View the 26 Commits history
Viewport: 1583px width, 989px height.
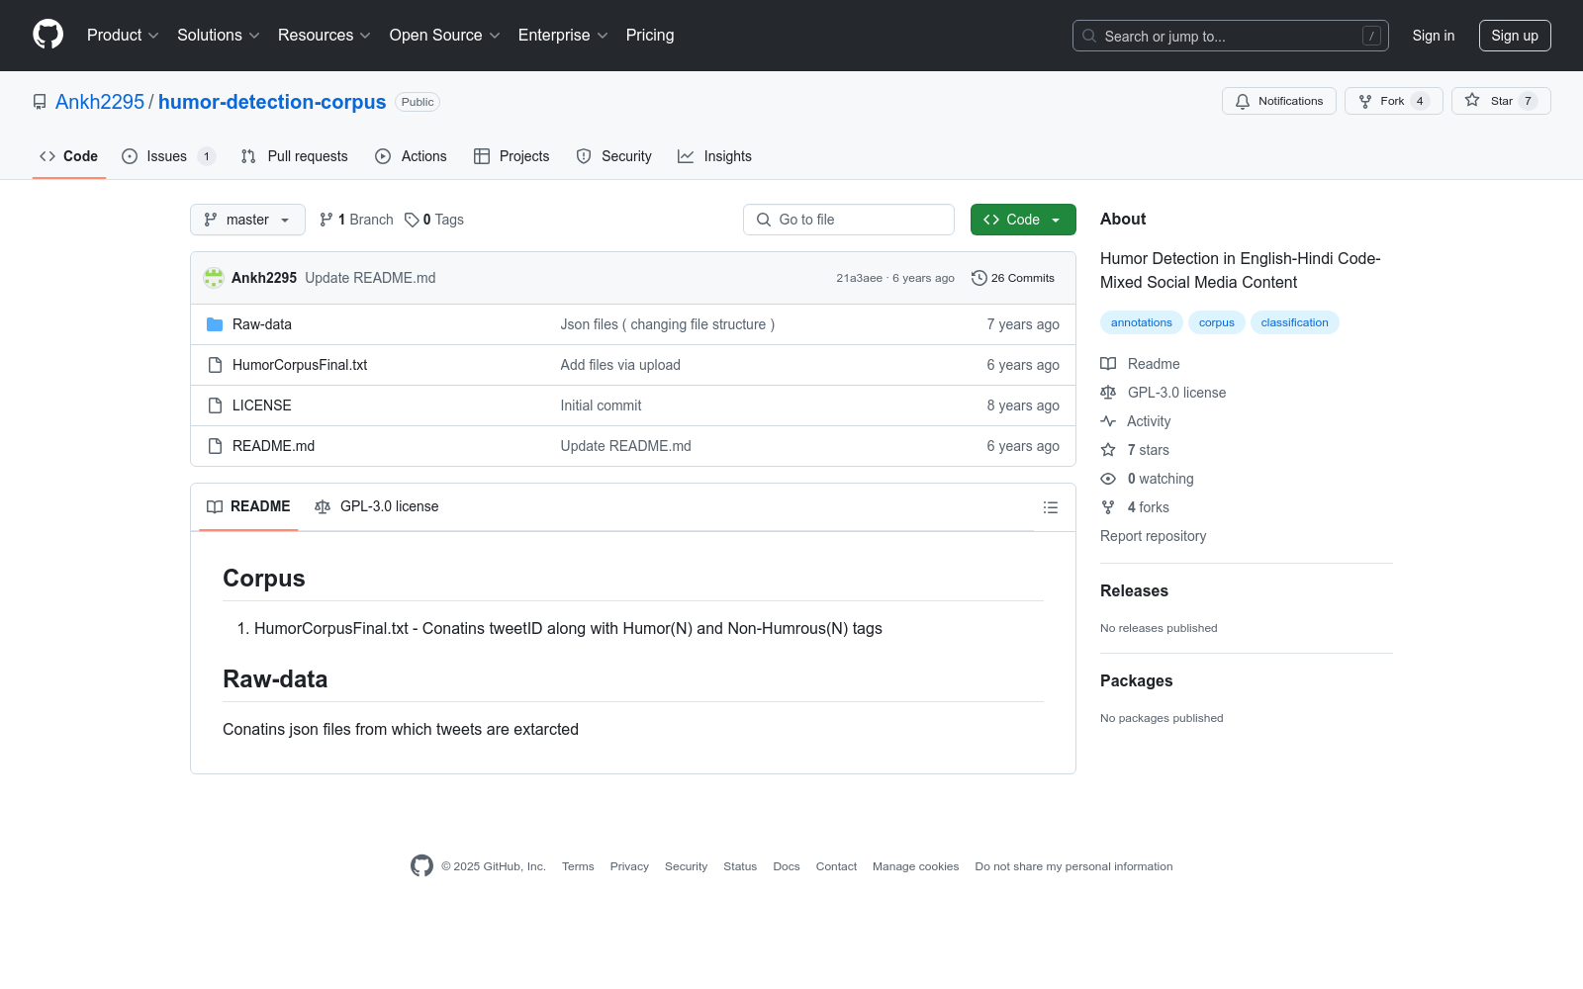click(x=1013, y=278)
